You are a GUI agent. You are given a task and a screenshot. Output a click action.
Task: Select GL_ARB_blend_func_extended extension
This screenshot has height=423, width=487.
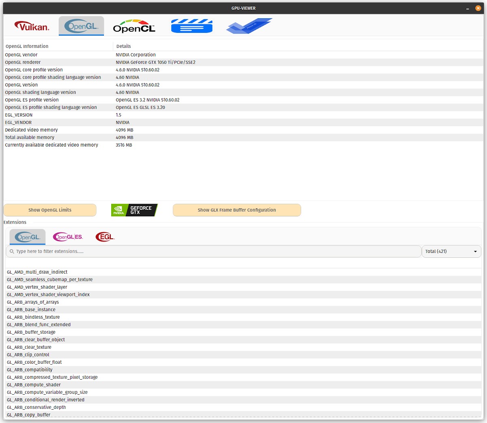coord(243,324)
